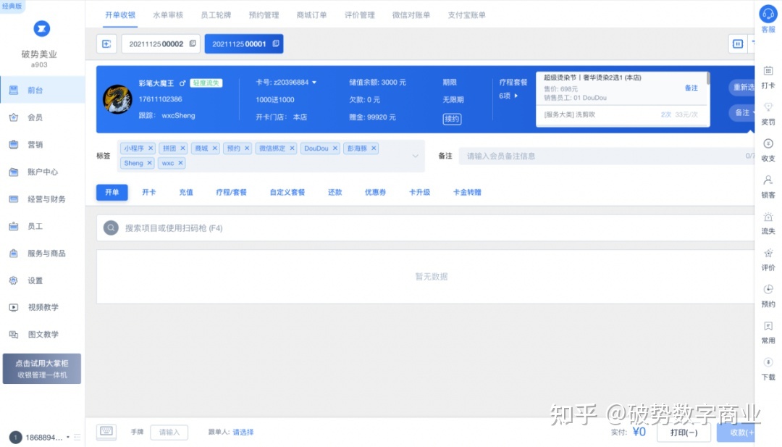
Task: Select the 充值 recharge tab
Action: point(185,192)
